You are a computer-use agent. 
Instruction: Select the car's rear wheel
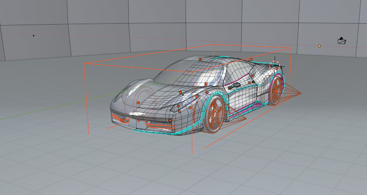pos(276,90)
